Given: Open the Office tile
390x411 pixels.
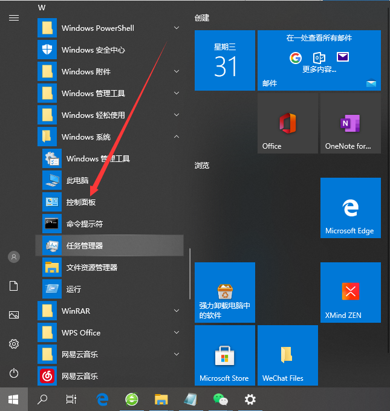Looking at the screenshot, I should coord(287,123).
